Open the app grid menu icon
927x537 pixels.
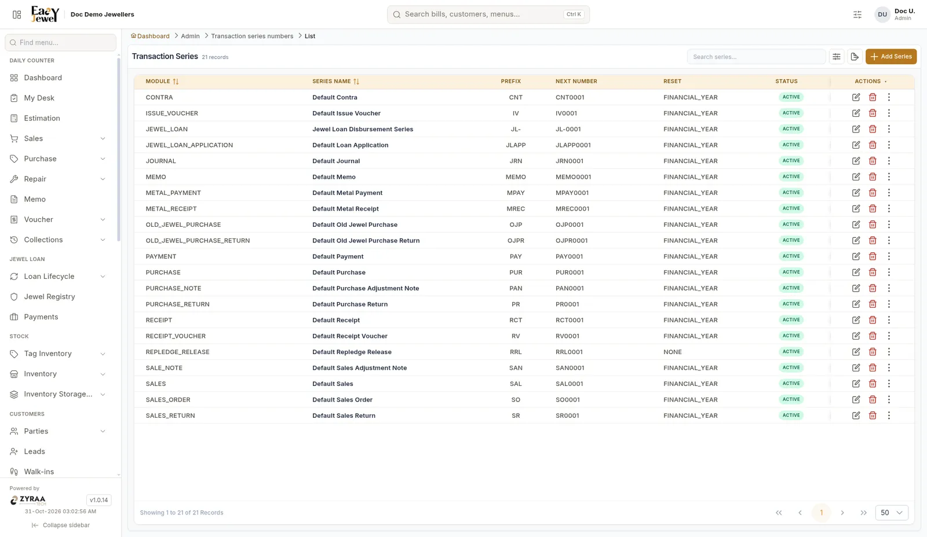[17, 14]
